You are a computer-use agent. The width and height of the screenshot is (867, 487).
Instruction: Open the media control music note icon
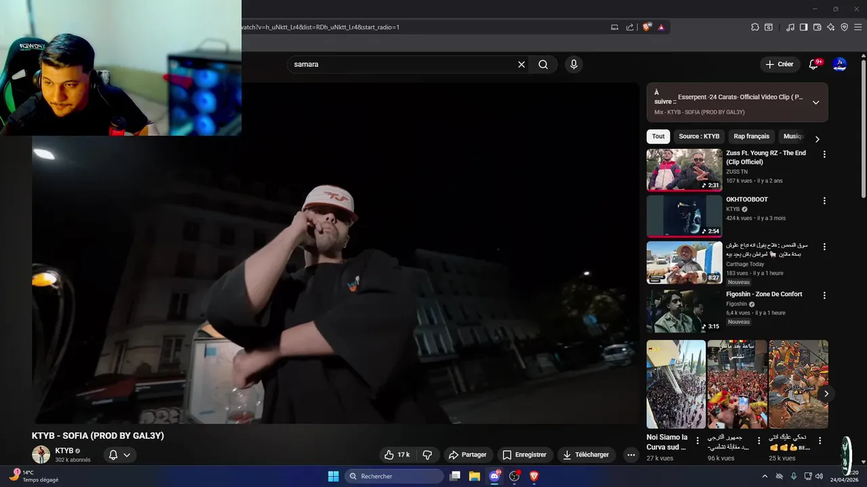(790, 27)
